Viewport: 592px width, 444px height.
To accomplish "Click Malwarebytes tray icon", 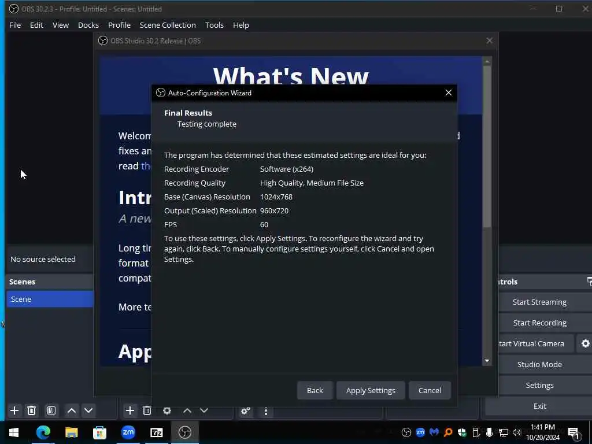I will (434, 432).
